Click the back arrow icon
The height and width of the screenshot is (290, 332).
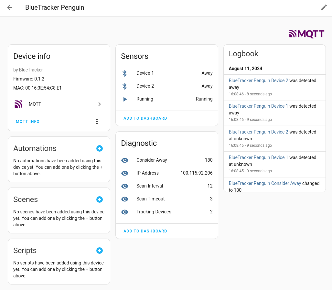point(10,7)
